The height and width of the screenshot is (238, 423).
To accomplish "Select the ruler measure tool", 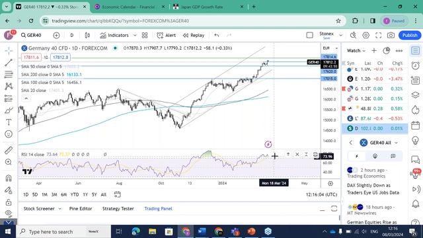I will tap(9, 150).
